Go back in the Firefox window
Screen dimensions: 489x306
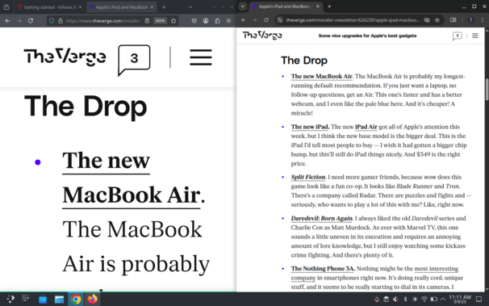pyautogui.click(x=7, y=20)
